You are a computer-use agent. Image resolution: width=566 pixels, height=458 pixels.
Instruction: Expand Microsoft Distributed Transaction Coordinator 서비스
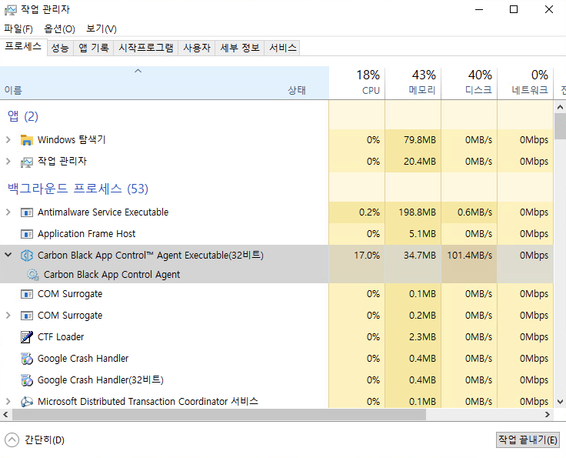[8, 401]
